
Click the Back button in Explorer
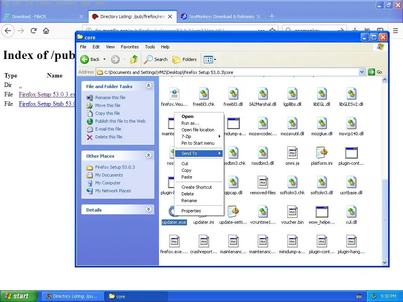(90, 59)
